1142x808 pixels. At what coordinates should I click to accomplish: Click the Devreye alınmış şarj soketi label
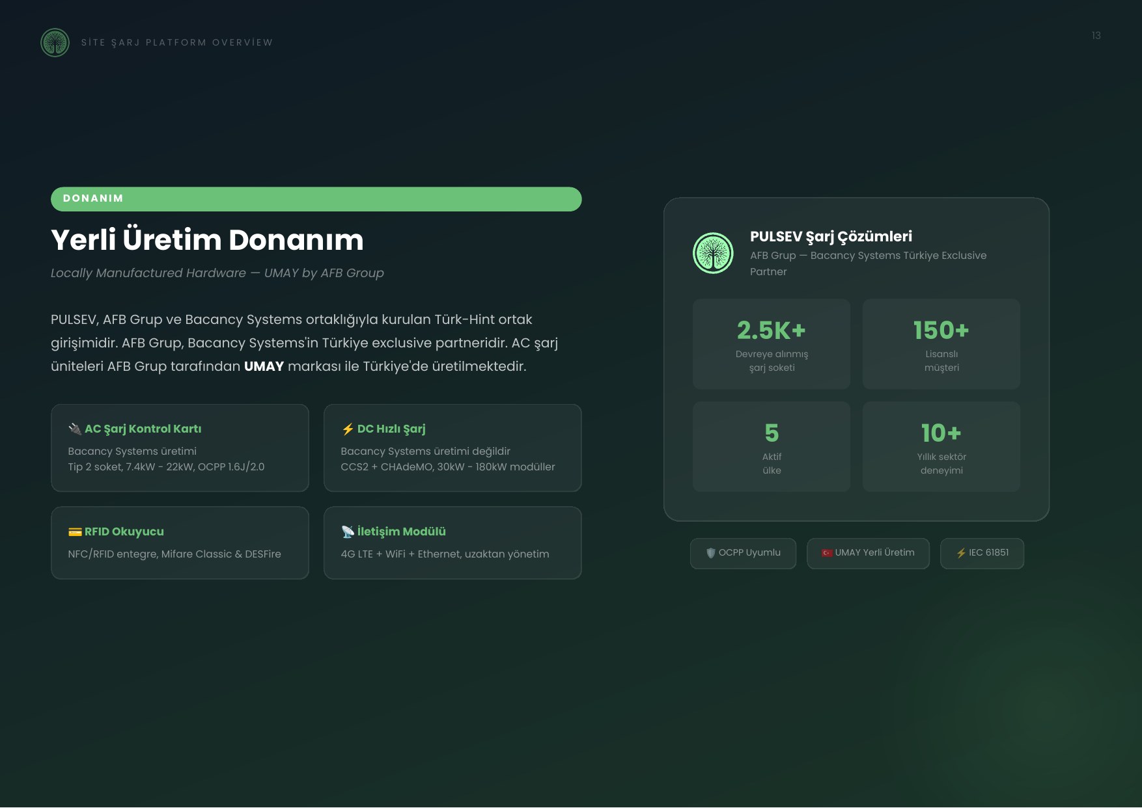pyautogui.click(x=772, y=361)
